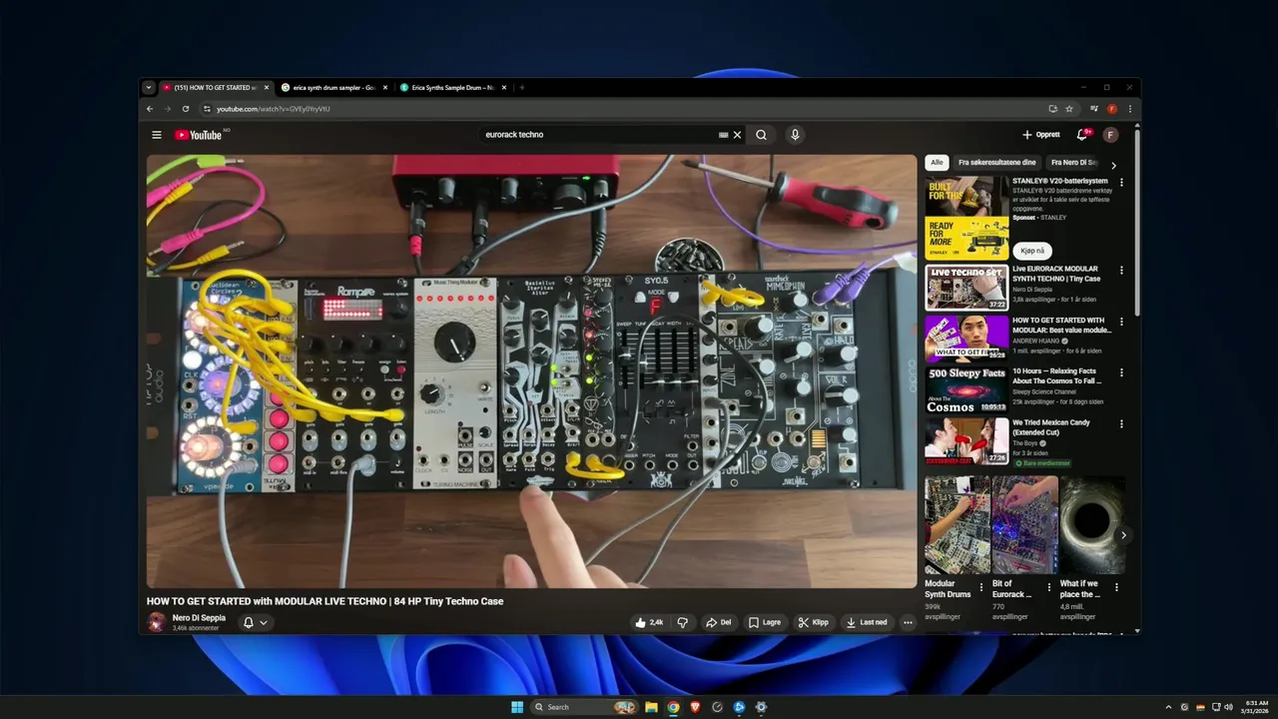Share the video with Del
The width and height of the screenshot is (1278, 719).
tap(719, 622)
